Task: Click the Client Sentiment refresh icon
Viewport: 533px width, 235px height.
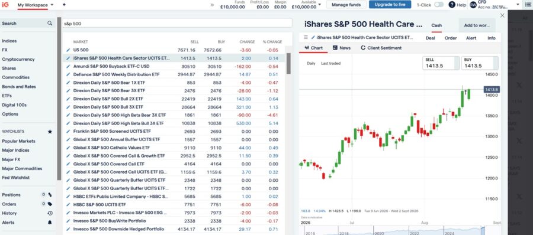Action: tap(363, 48)
